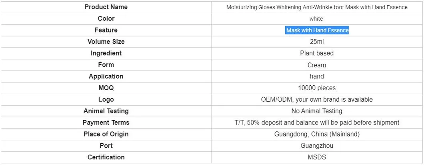Select the 'Feature' row label
The width and height of the screenshot is (424, 165).
coord(106,30)
